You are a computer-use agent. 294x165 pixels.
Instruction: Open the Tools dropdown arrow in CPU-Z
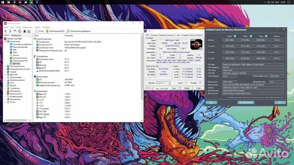tap(179, 88)
